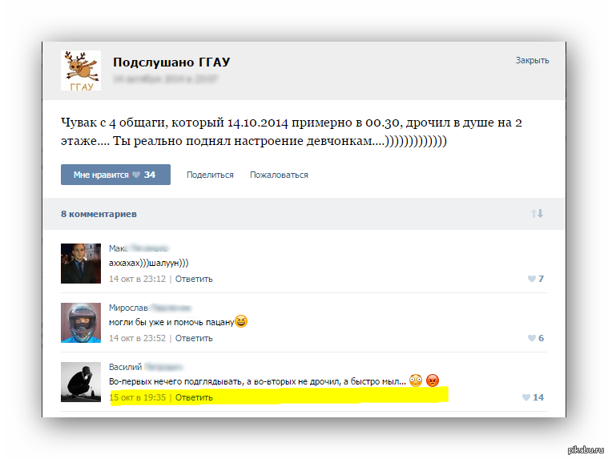Click the heart icon in Мне нравится
The height and width of the screenshot is (459, 608).
(x=136, y=175)
